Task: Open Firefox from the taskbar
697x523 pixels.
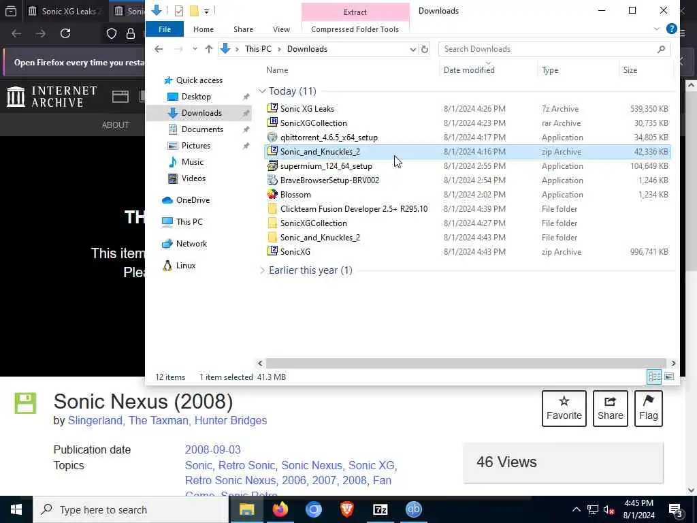Action: [x=280, y=509]
